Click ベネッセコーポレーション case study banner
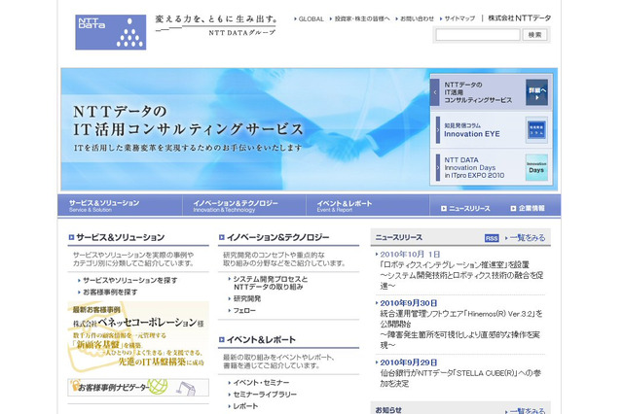Image resolution: width=623 pixels, height=414 pixels. pos(138,336)
